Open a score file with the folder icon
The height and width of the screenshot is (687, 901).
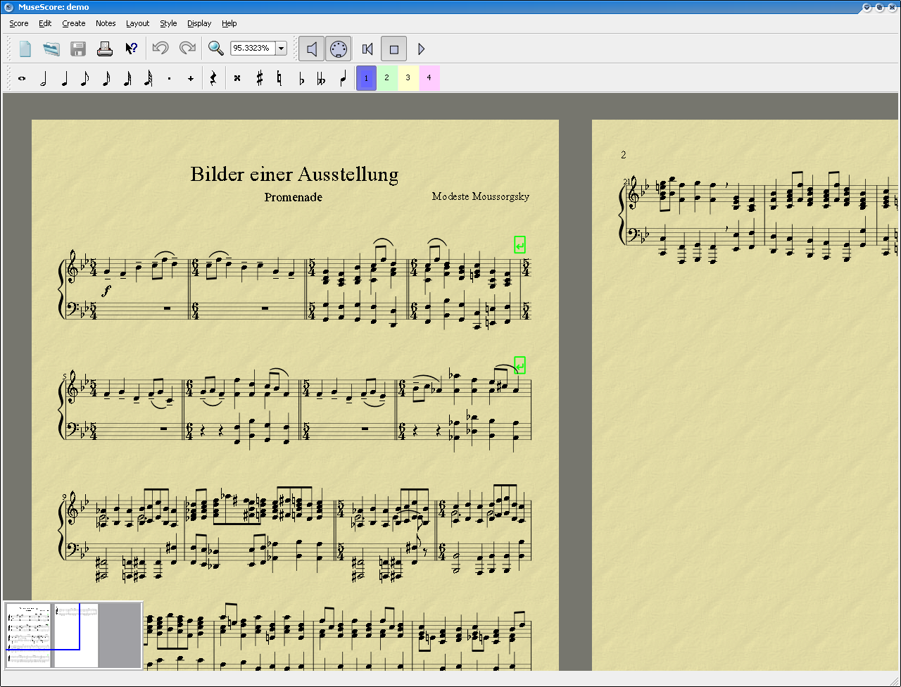pyautogui.click(x=51, y=49)
